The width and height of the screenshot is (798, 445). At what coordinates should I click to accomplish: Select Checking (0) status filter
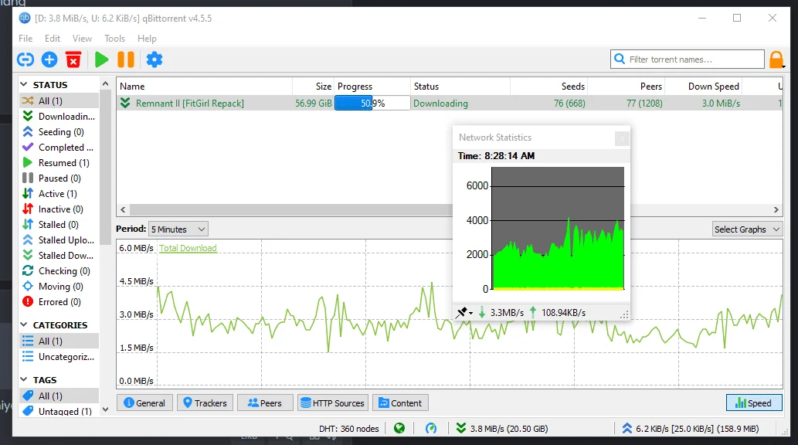(x=59, y=271)
